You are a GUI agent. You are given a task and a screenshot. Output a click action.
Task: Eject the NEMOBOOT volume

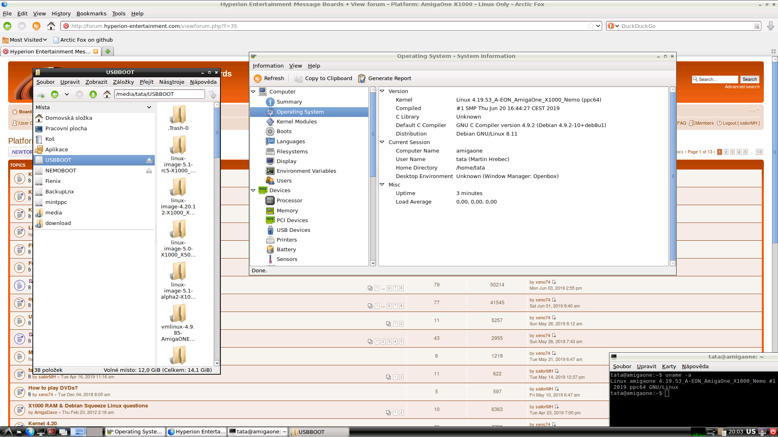pyautogui.click(x=149, y=171)
